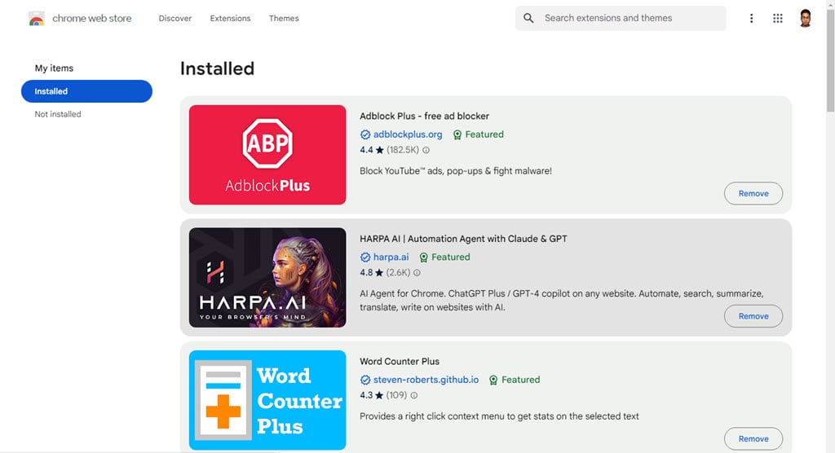Click the (109) review count
The image size is (835, 453).
click(x=396, y=395)
